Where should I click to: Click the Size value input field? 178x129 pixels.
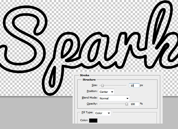point(134,85)
